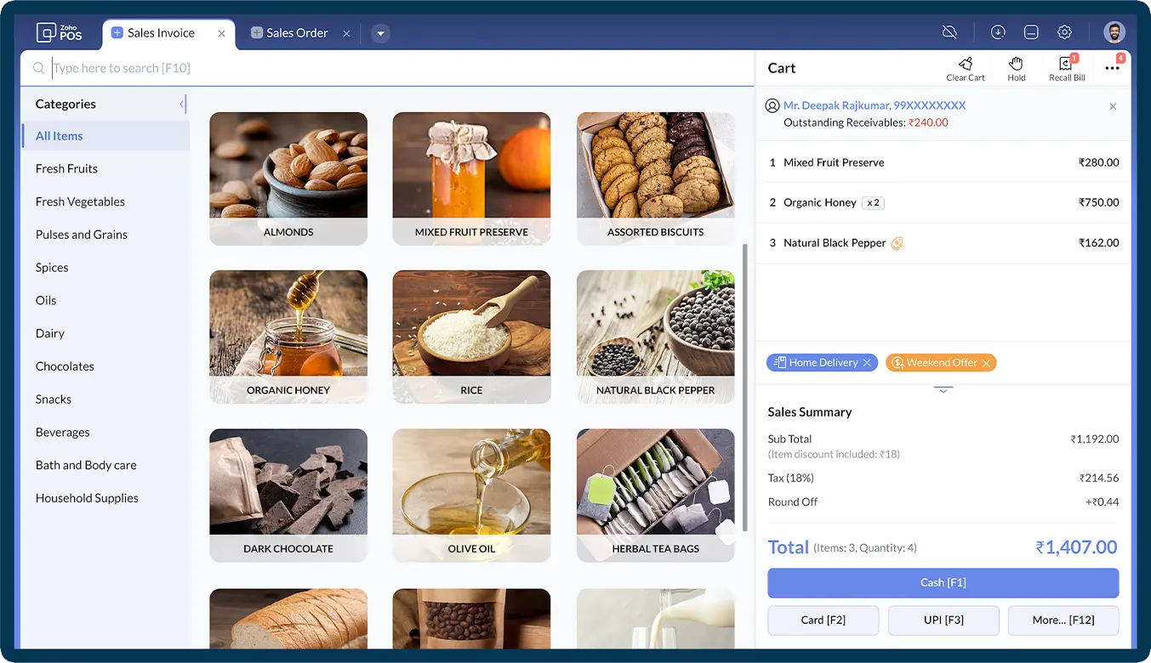
Task: Open customer Mr. Deepak Rajkumar details
Action: coord(875,105)
